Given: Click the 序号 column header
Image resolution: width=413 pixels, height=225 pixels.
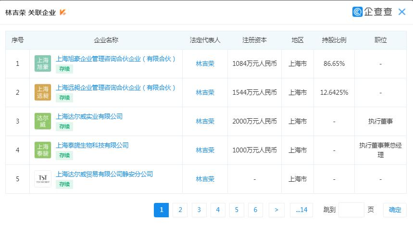Looking at the screenshot, I should (x=18, y=40).
